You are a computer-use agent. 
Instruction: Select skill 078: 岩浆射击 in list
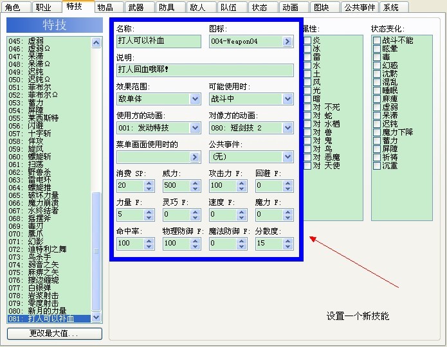coord(49,296)
